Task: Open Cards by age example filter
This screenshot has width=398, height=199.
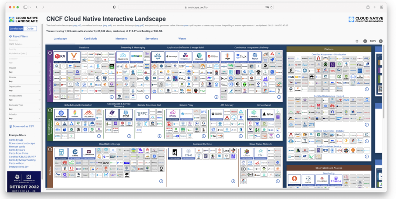Action: (16, 140)
